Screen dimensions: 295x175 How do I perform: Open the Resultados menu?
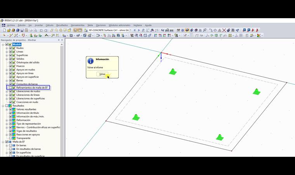[62, 25]
